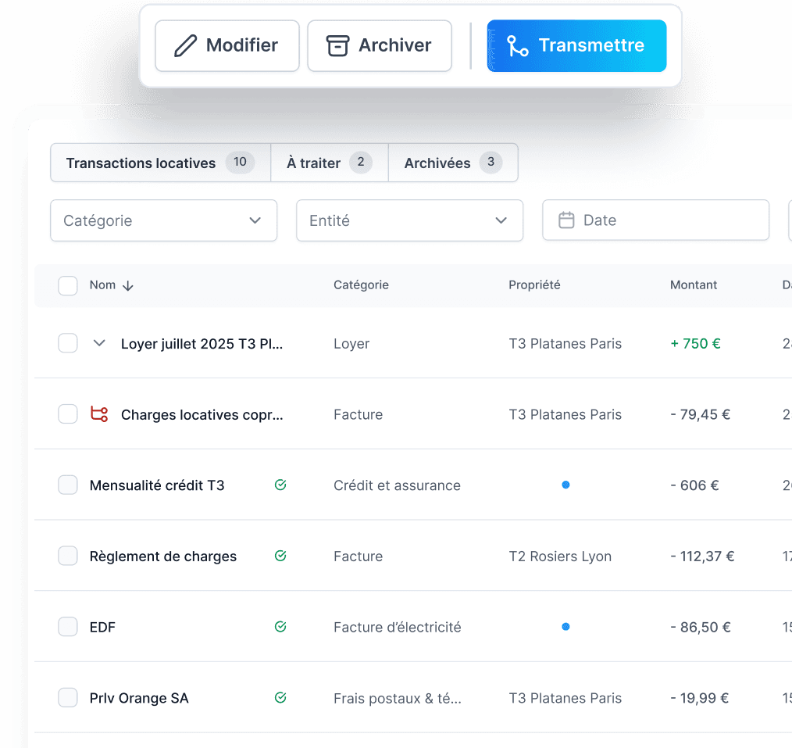
Task: Tick the select-all checkbox in header
Action: pos(68,285)
